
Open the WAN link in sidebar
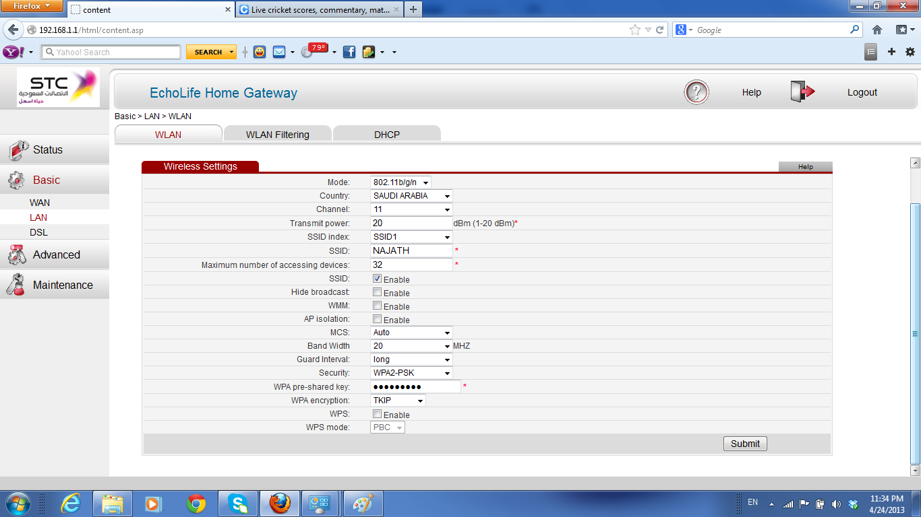tap(40, 203)
